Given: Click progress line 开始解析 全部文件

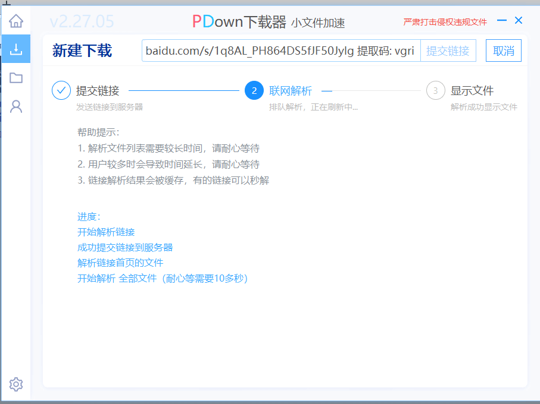Looking at the screenshot, I should (163, 278).
